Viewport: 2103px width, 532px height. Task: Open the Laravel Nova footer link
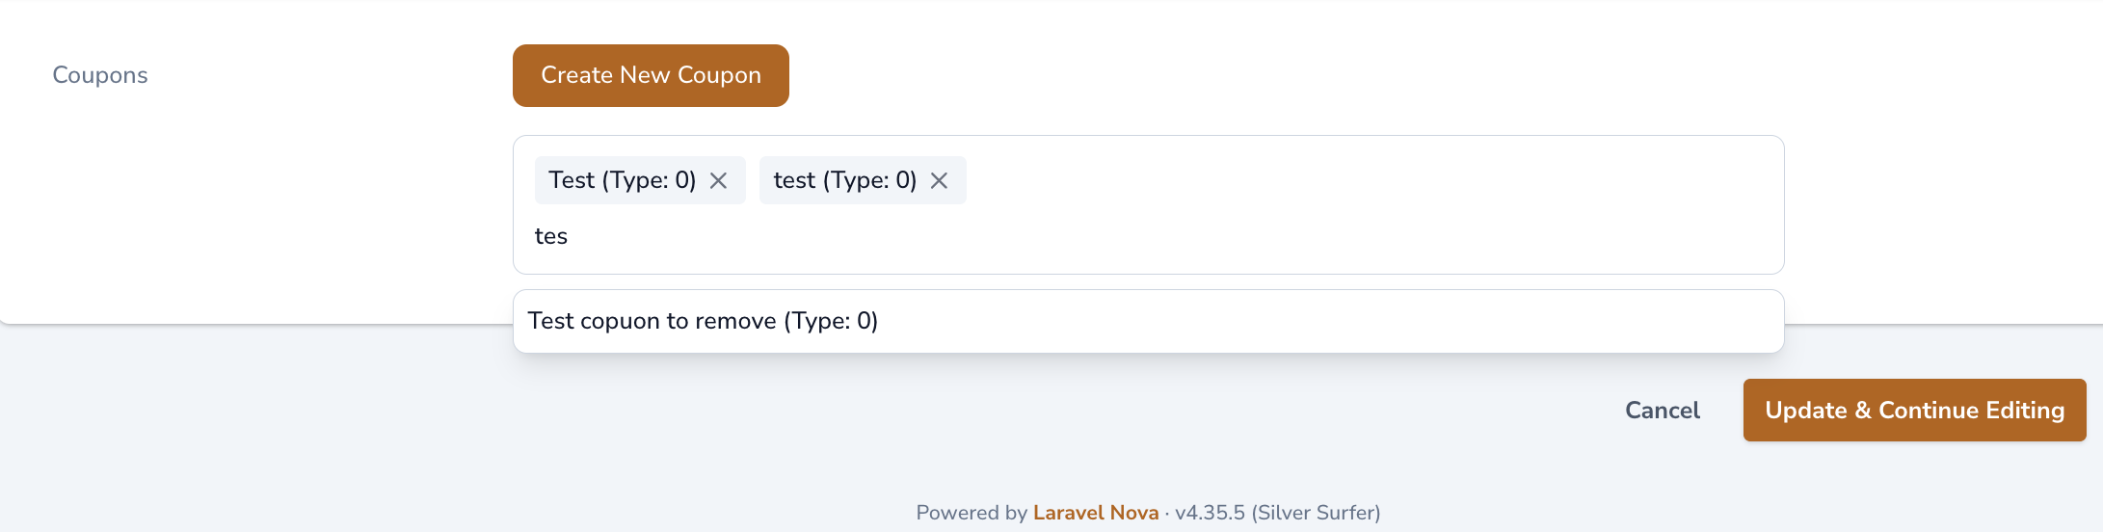1095,513
